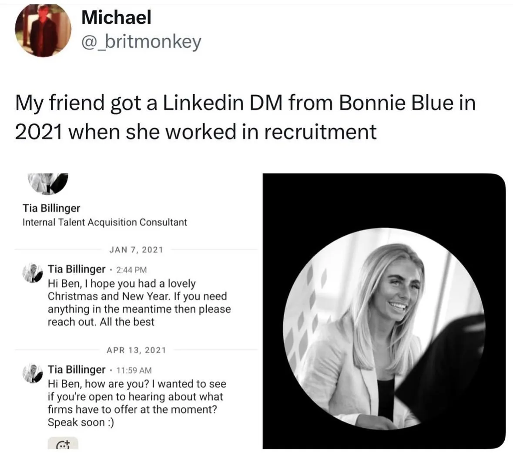Screen dimensions: 513x465
Task: Open the first message starting with Hi Ben
Action: (x=139, y=302)
